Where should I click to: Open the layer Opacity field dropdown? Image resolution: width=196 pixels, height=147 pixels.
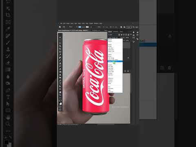pyautogui.click(x=127, y=38)
